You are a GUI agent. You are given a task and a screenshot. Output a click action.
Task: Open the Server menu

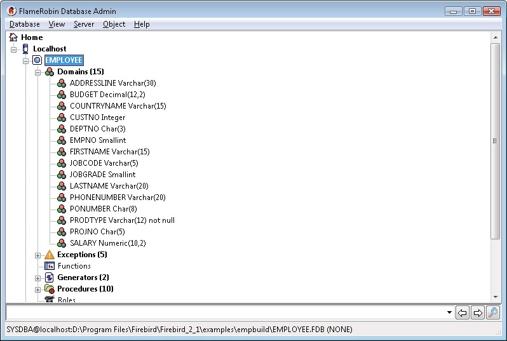point(84,24)
